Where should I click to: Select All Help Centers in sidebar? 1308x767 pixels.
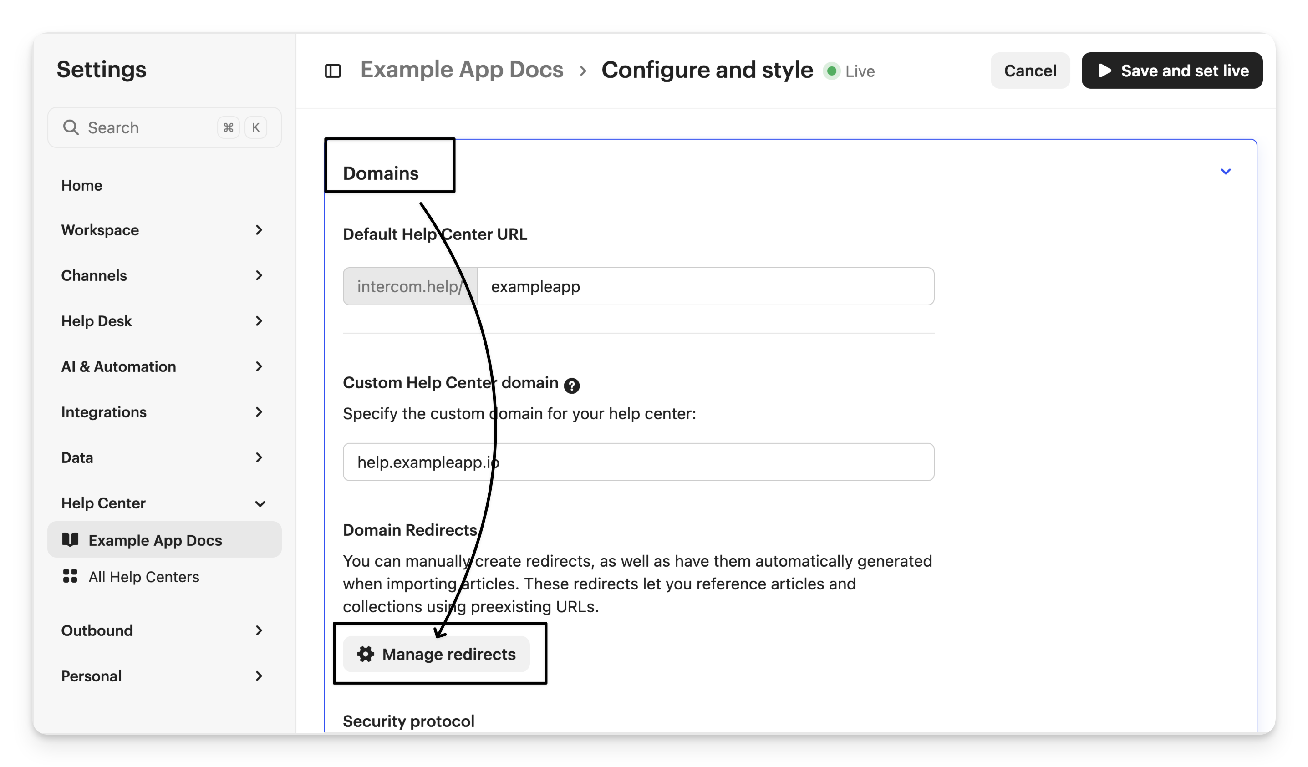pos(144,577)
